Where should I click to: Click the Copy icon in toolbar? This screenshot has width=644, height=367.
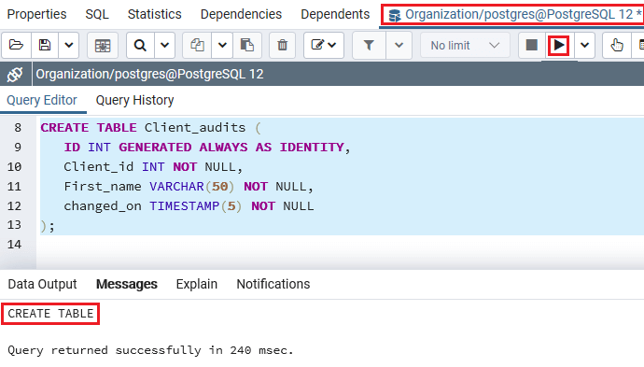coord(197,45)
